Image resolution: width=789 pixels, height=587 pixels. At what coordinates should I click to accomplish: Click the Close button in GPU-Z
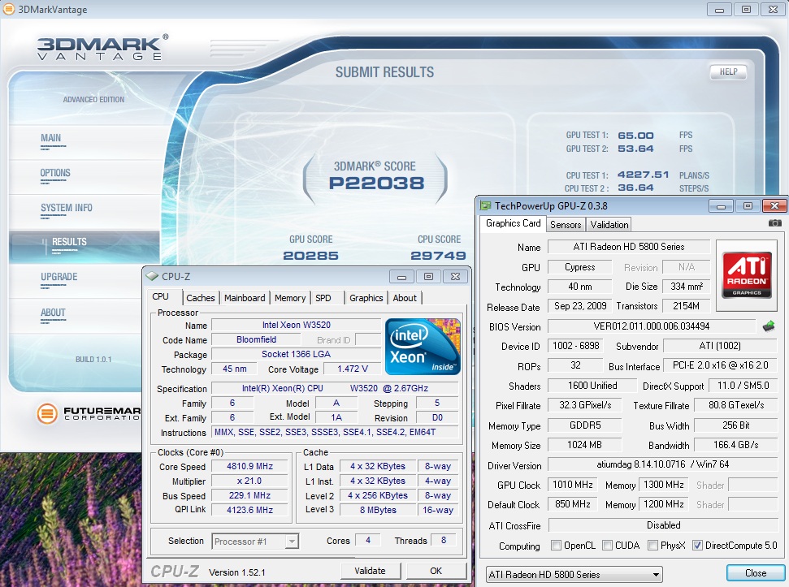756,573
